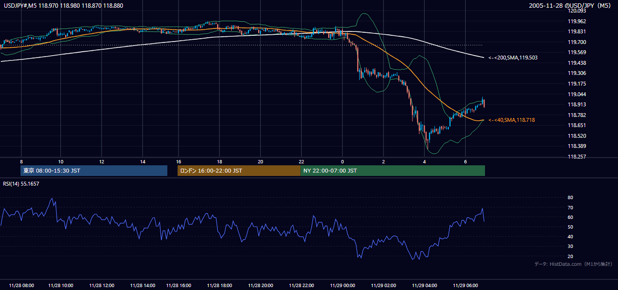Click RSI axis level 70

point(571,207)
